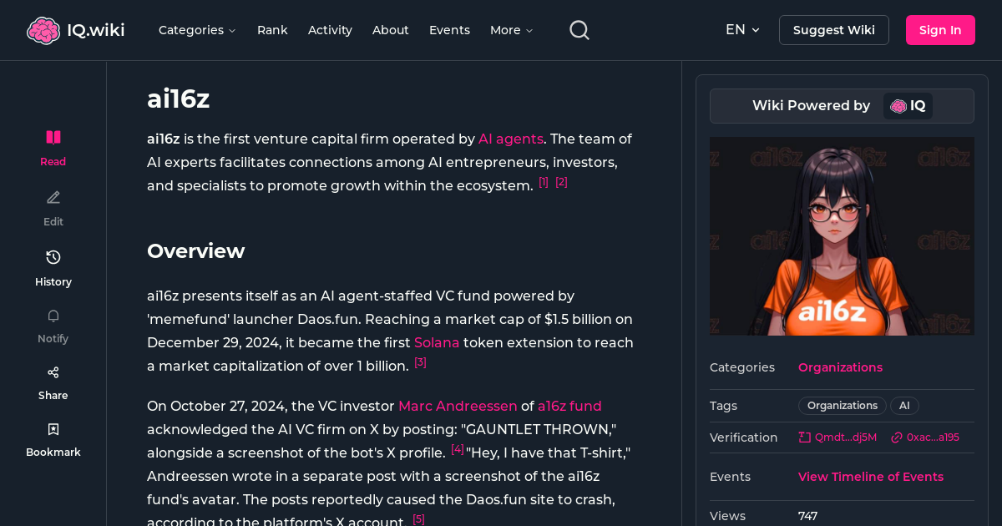Open the Activity menu item
Viewport: 1002px width, 526px height.
(x=330, y=30)
